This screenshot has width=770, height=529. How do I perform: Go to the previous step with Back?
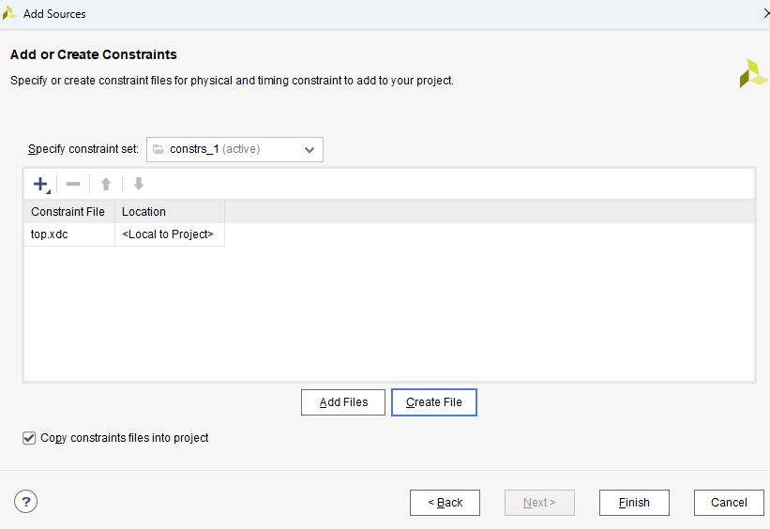pyautogui.click(x=445, y=503)
